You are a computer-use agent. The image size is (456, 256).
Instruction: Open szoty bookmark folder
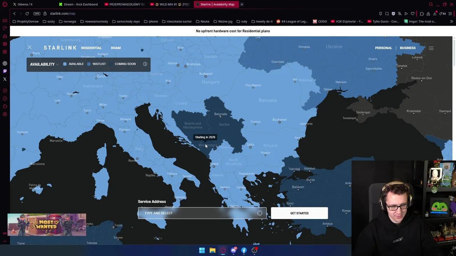pos(48,21)
